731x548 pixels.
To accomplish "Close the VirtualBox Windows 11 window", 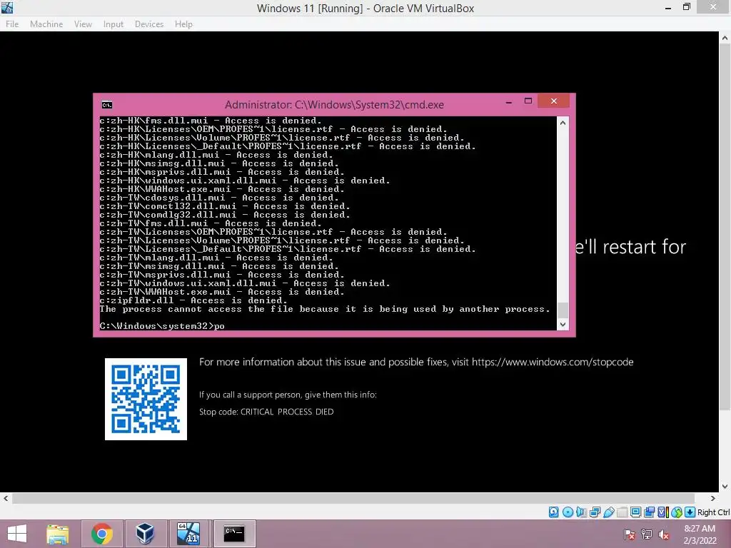I will (713, 7).
